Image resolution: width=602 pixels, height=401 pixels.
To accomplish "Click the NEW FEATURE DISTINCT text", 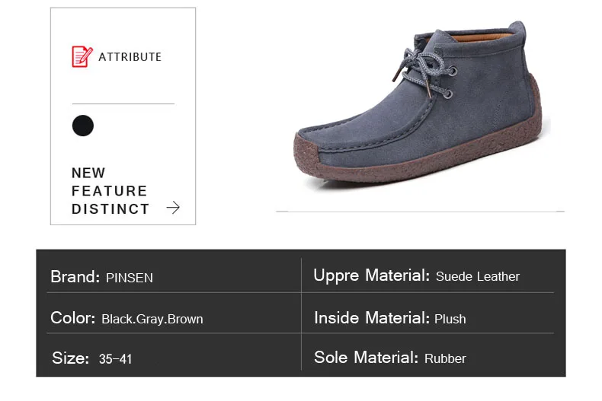I will point(110,190).
